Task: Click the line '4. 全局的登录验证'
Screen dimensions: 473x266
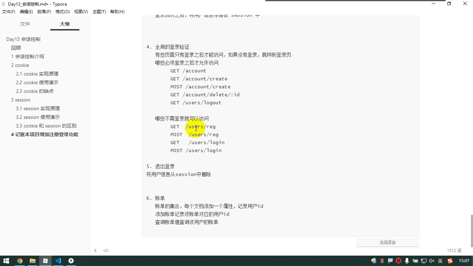Action: tap(168, 47)
